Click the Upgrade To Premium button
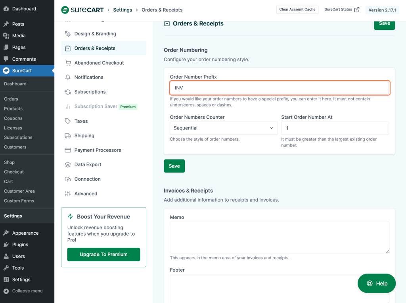 pos(103,255)
